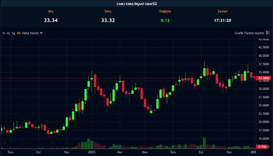Choose the 1g timeframe

[x=13, y=33]
